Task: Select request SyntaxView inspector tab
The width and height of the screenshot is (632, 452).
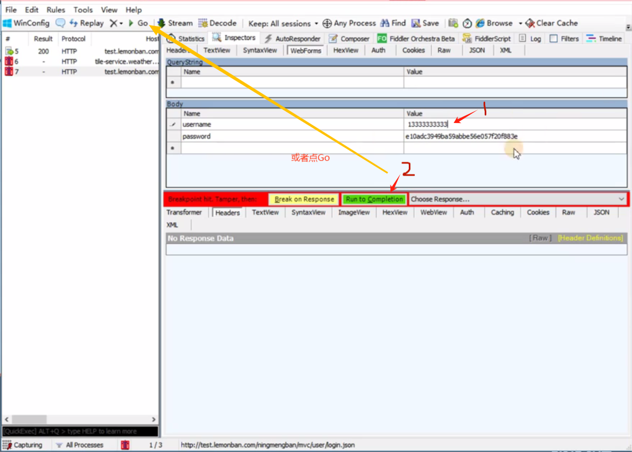Action: point(260,50)
